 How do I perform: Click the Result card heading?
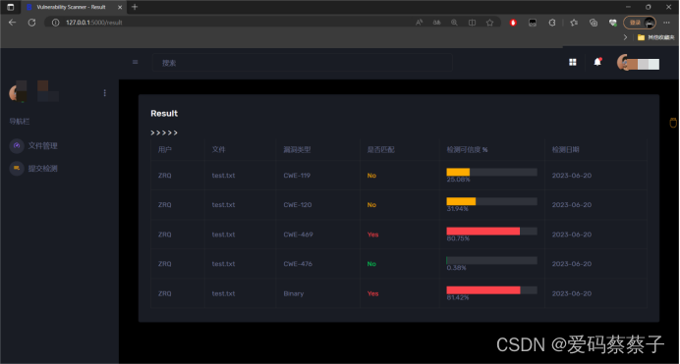(x=164, y=114)
